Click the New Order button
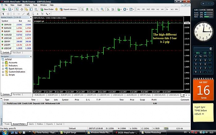Viewport: 216px width, 135px height. (x=47, y=9)
